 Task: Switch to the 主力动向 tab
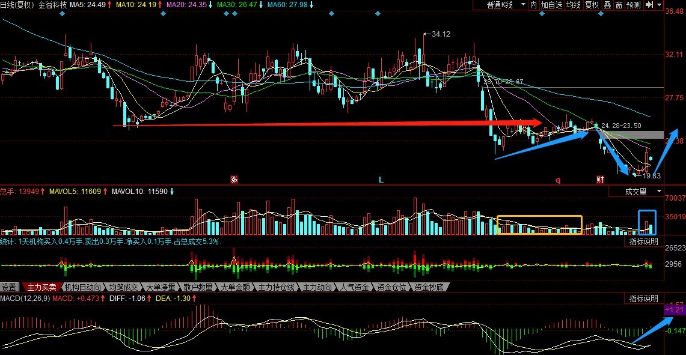317,287
